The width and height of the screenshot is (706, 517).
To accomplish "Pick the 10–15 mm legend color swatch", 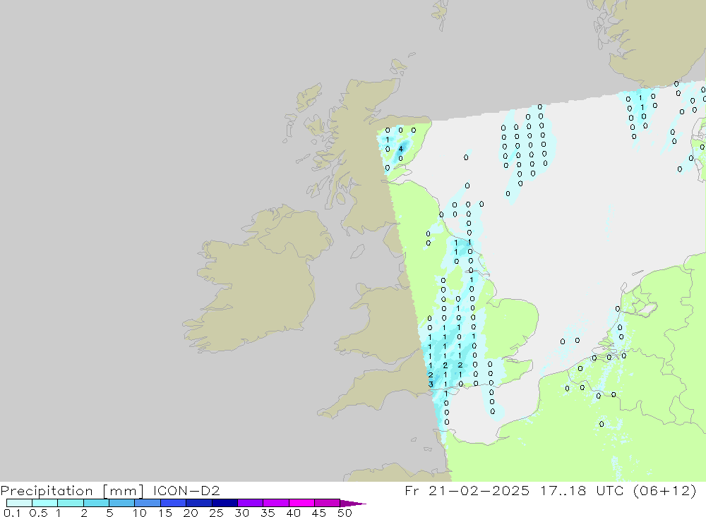I will coord(148,503).
